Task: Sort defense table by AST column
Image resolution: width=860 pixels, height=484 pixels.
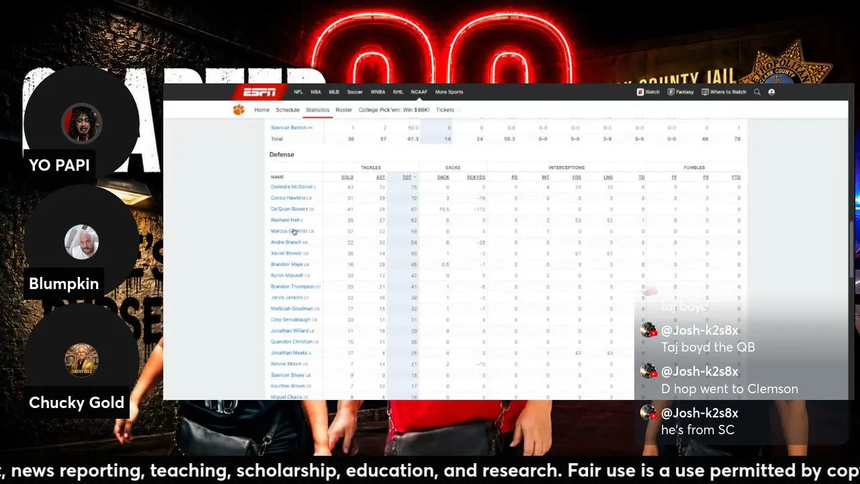Action: click(x=381, y=177)
